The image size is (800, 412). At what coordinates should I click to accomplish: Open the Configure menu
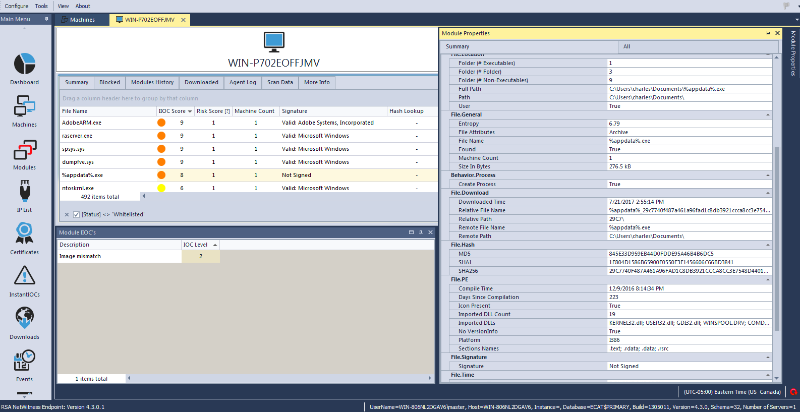pos(17,6)
